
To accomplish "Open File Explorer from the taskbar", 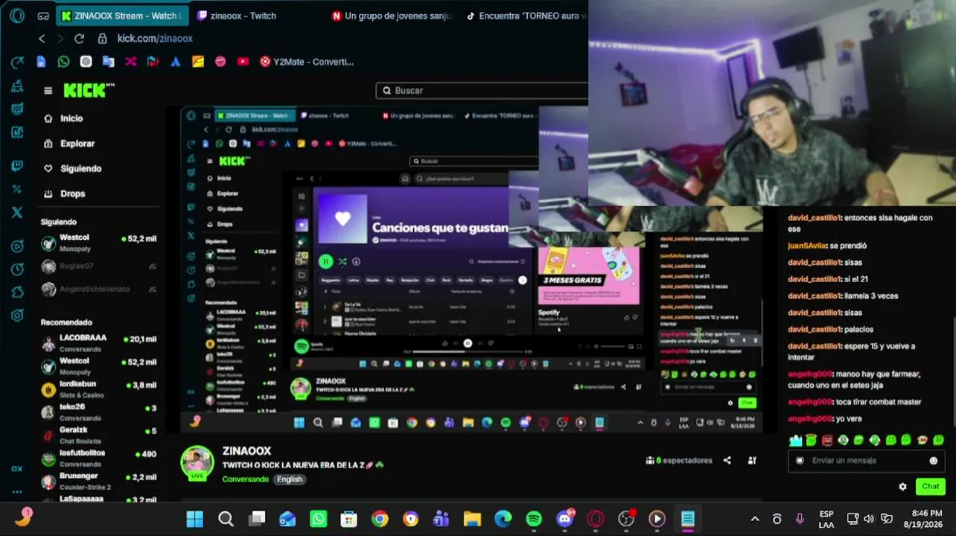I will (x=472, y=519).
